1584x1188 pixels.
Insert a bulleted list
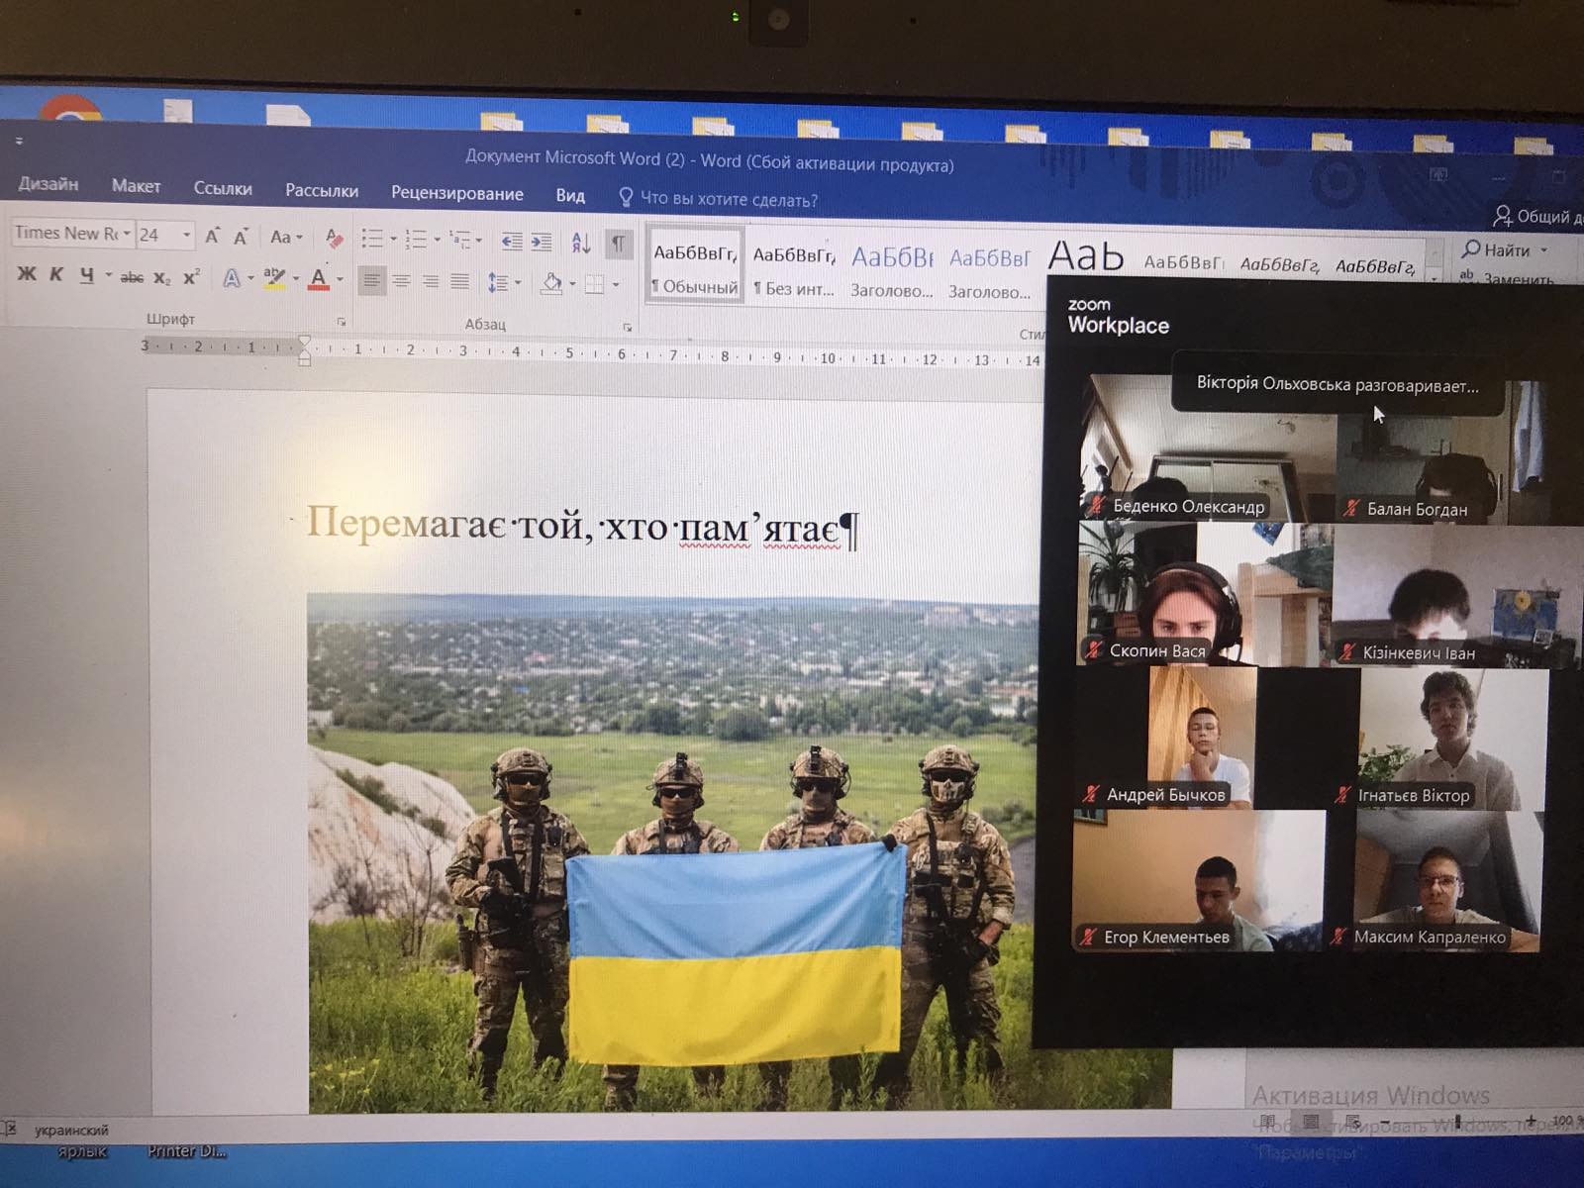point(372,239)
